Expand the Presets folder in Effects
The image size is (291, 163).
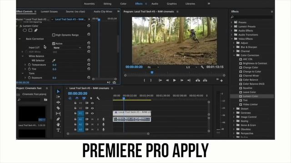(x=231, y=22)
